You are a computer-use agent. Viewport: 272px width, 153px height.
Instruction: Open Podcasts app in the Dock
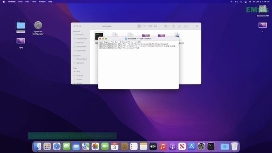coord(172,146)
